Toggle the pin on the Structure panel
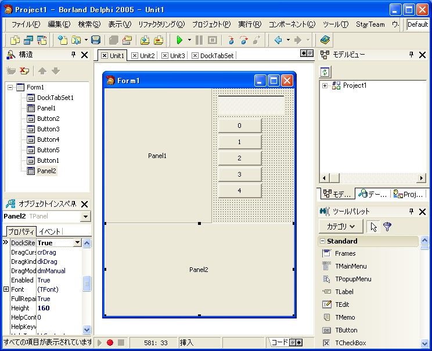 pos(73,55)
